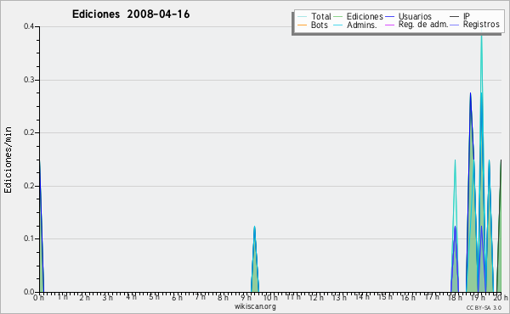Click the 'IP' legend label

467,16
